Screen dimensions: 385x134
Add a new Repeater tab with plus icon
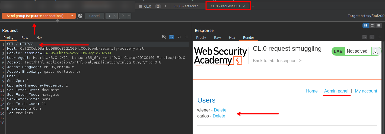[253, 6]
